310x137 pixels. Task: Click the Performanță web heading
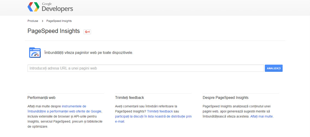(x=41, y=98)
